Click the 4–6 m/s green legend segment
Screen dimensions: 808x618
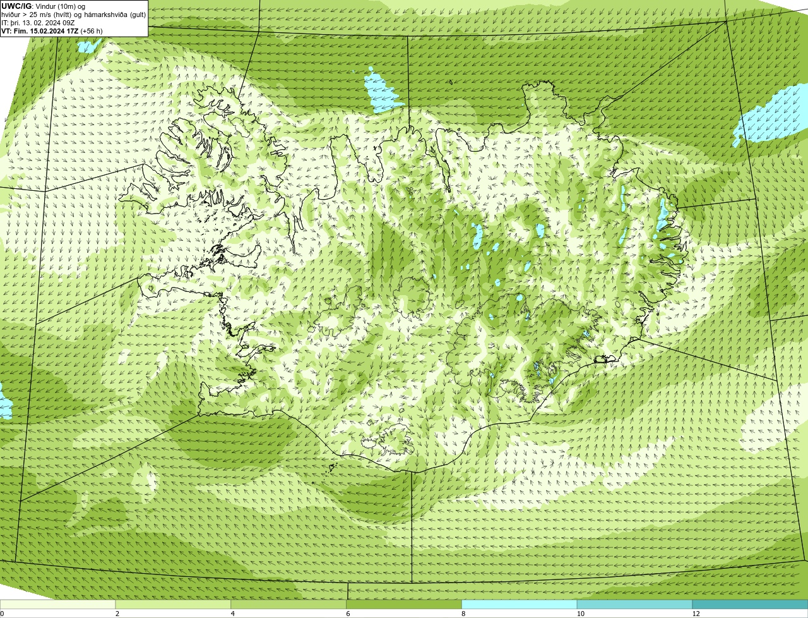(x=288, y=604)
